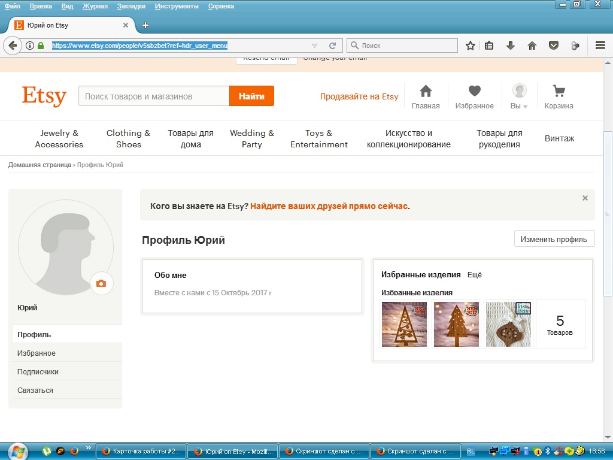Open the Firefox hamburger menu
Viewport: 613px width, 460px height.
(600, 46)
